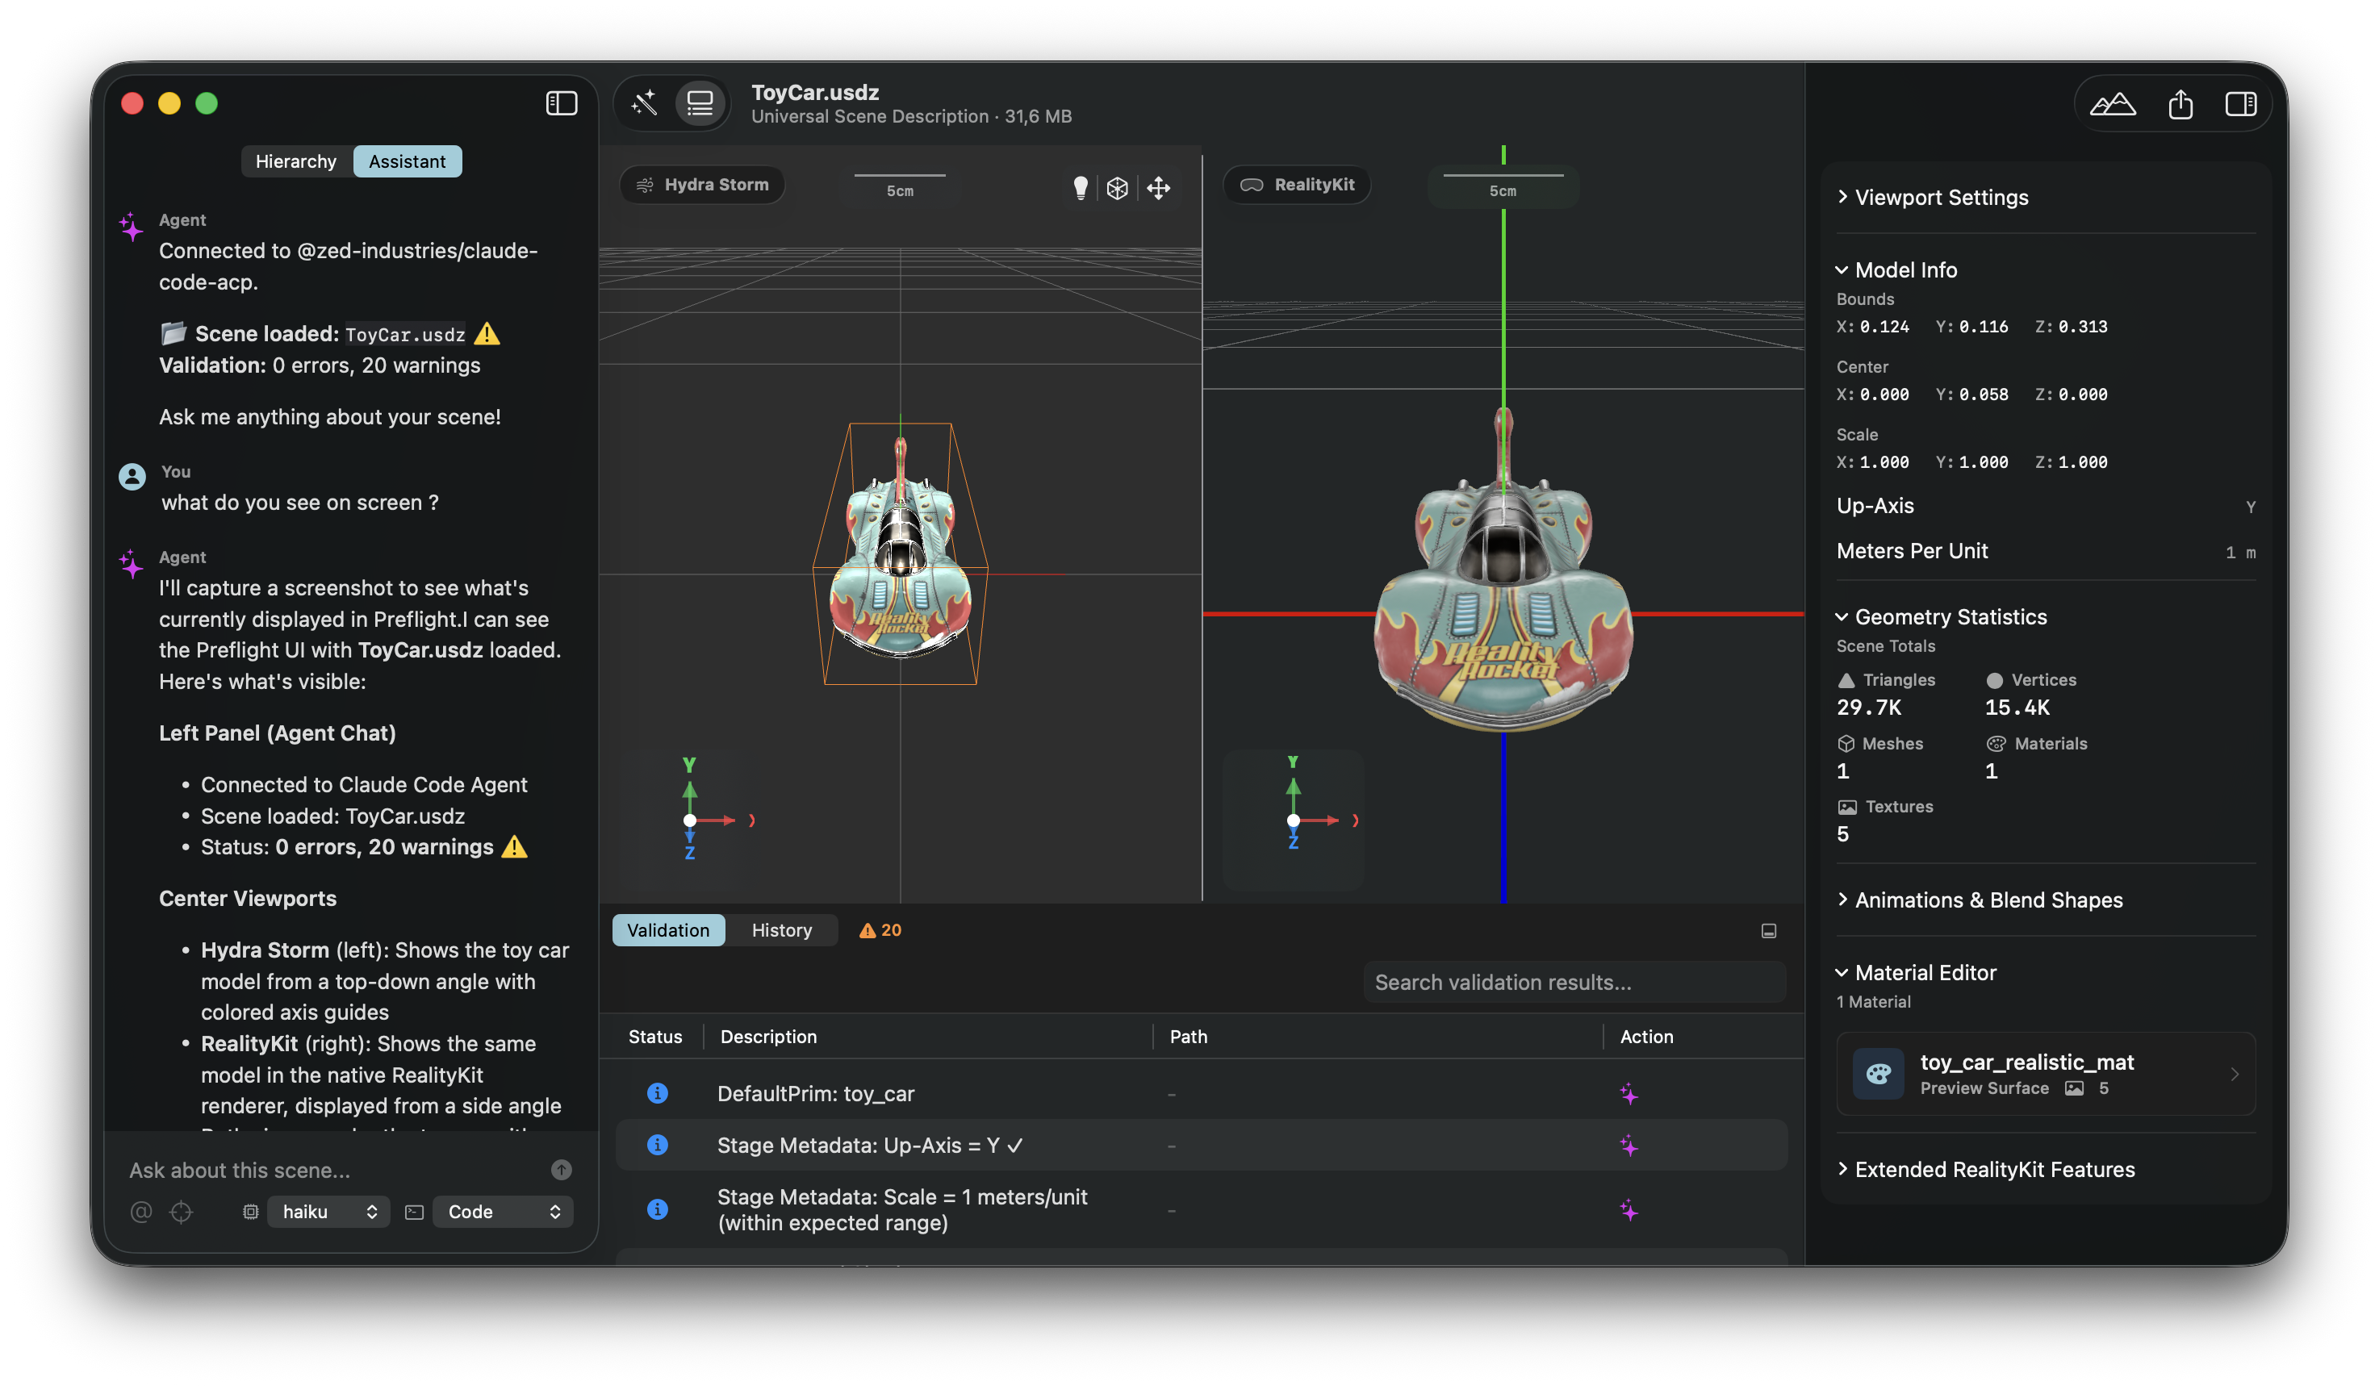Toggle the right inspector sidebar icon
2379x1386 pixels.
[2242, 104]
